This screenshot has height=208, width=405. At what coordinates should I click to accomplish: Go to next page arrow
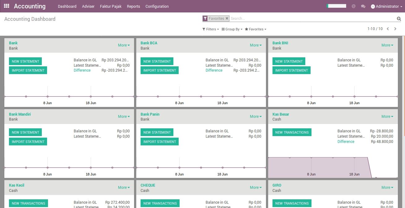[x=395, y=29]
